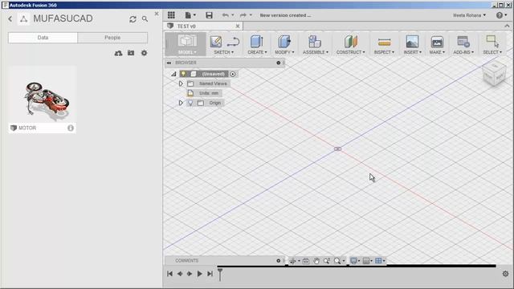Click the Make 3D print icon
The width and height of the screenshot is (514, 289).
(x=437, y=42)
